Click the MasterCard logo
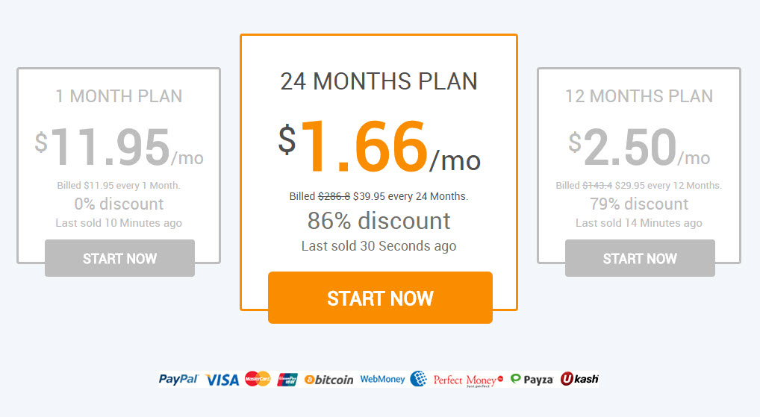The width and height of the screenshot is (760, 417). [258, 379]
